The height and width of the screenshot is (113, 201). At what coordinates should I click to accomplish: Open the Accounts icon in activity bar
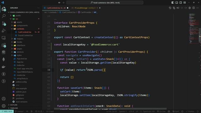pos(3,99)
